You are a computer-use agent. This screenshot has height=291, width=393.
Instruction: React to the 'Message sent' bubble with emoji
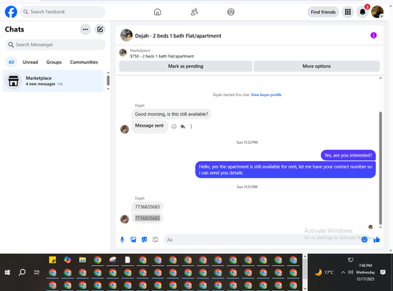[174, 127]
